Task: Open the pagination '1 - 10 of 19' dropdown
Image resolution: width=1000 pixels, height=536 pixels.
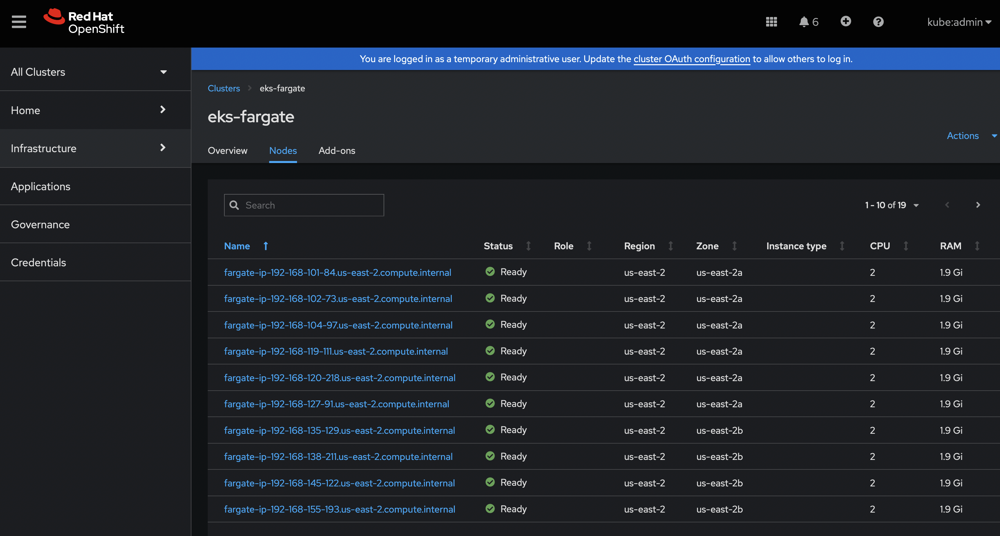Action: [x=892, y=205]
